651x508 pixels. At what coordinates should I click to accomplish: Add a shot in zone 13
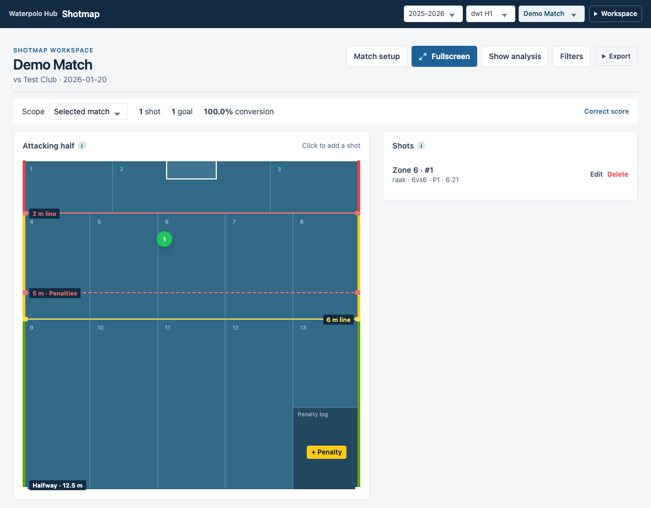(325, 363)
